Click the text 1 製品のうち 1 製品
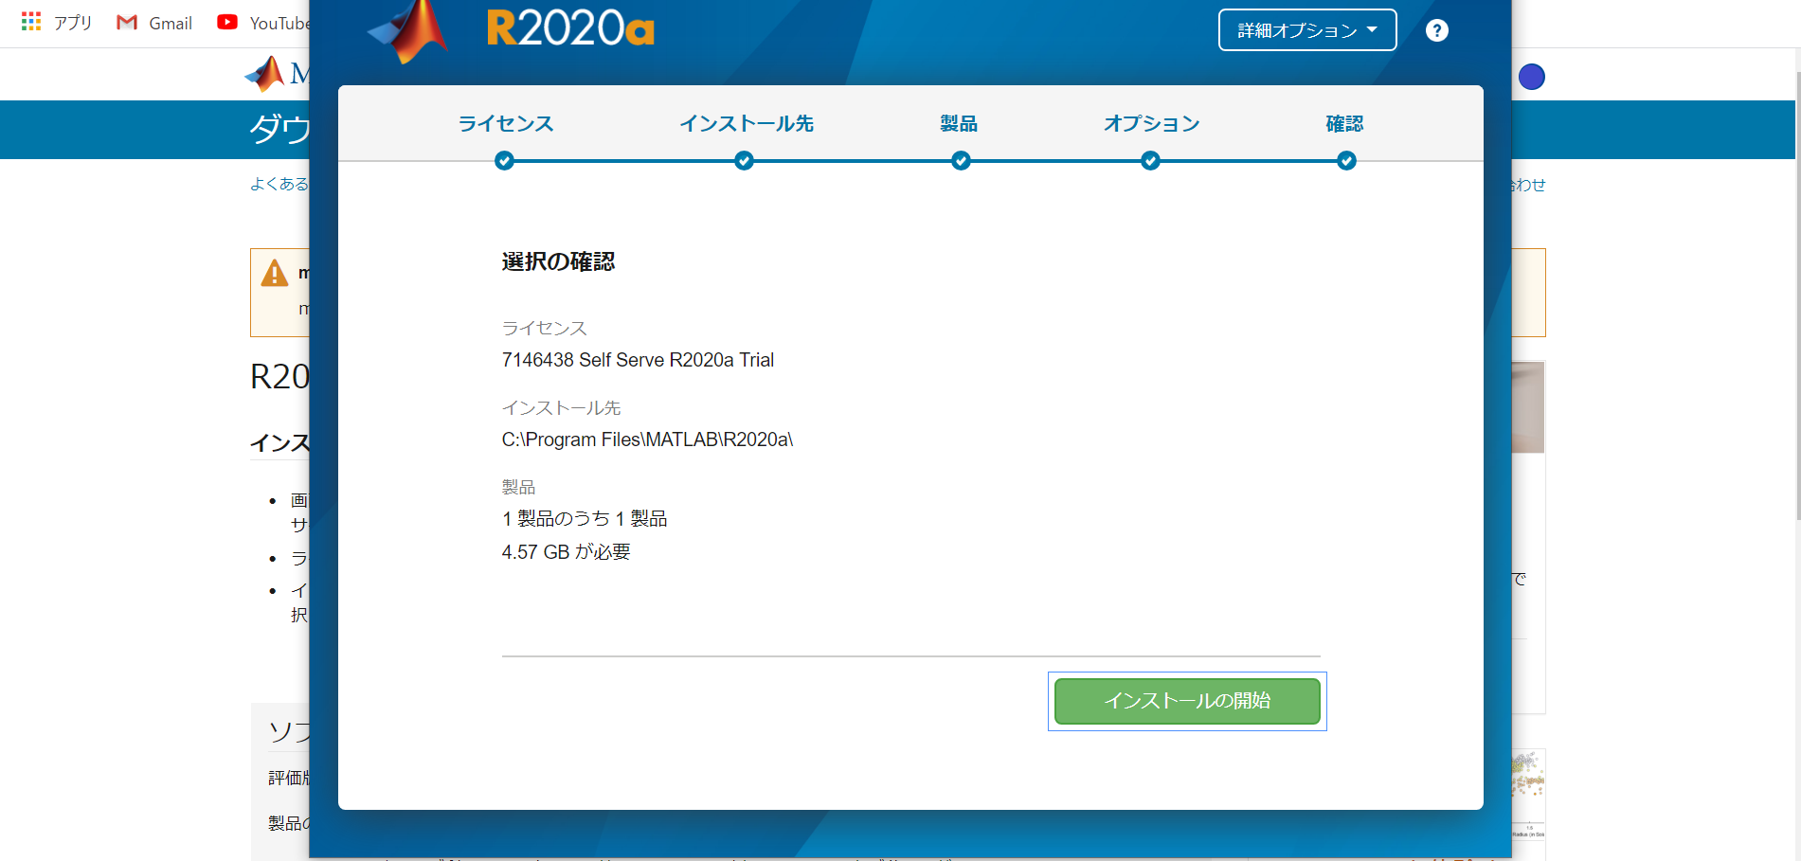The image size is (1801, 861). click(x=585, y=519)
